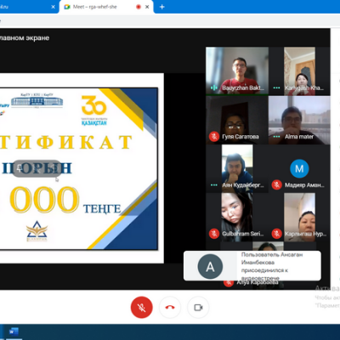The image size is (340, 340).
Task: Select Аян Кудайберг... video tile
Action: 237,169
